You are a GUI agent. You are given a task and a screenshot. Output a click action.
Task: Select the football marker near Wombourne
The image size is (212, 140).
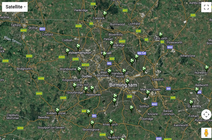(79, 70)
